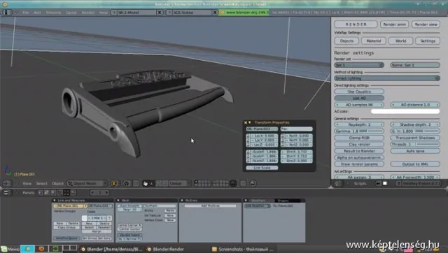Open the pivot point selector icon
This screenshot has width=448, height=253.
click(127, 183)
